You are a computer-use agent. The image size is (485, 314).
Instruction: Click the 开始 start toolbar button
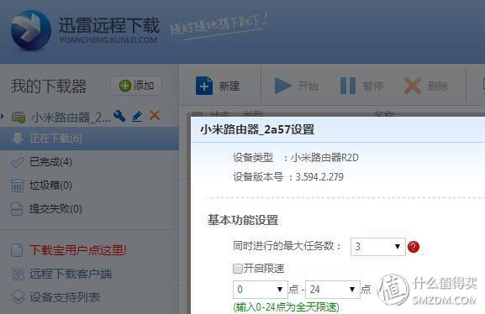pos(297,86)
